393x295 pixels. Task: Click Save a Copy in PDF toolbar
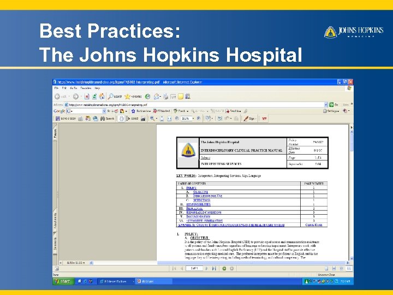[x=65, y=119]
